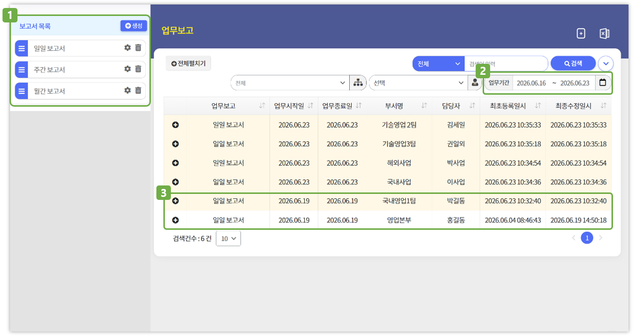
Task: Sort by 업무종료일 column
Action: (359, 106)
